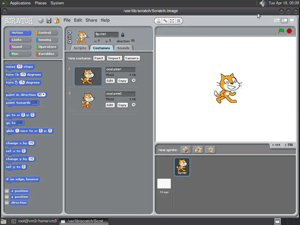Copy costume1
Image resolution: width=300 pixels, height=225 pixels.
point(122,81)
